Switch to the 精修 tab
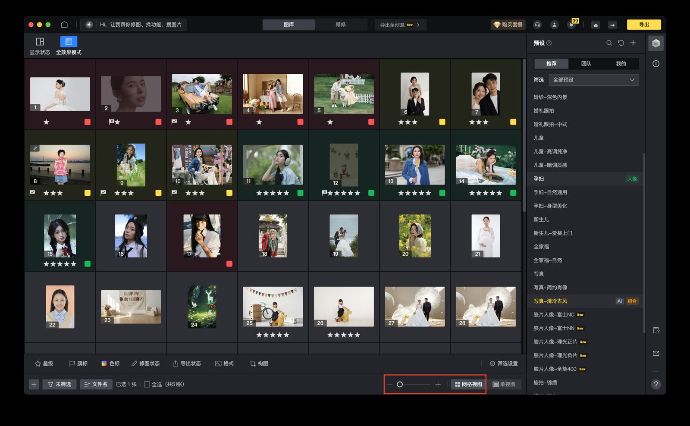Image resolution: width=690 pixels, height=426 pixels. 341,25
